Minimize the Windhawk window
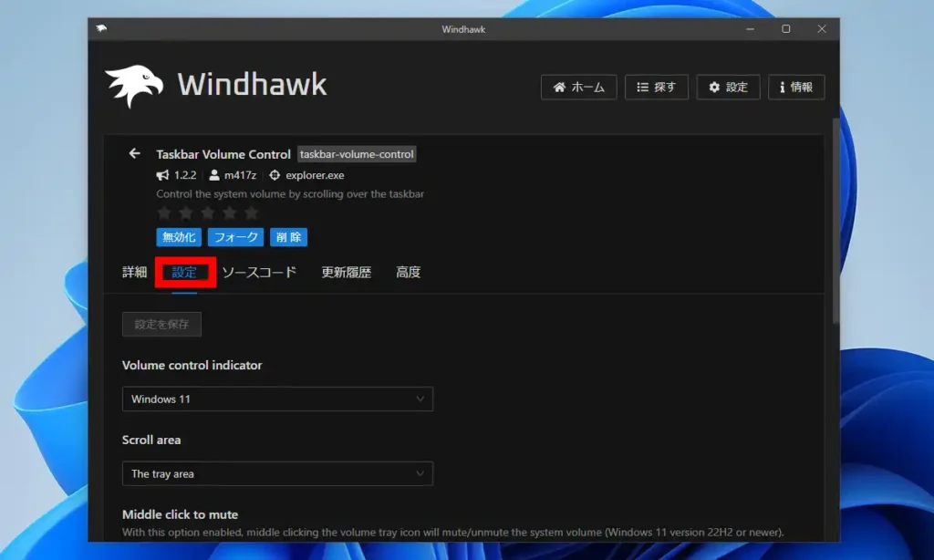Screen dimensions: 934x560 click(750, 28)
